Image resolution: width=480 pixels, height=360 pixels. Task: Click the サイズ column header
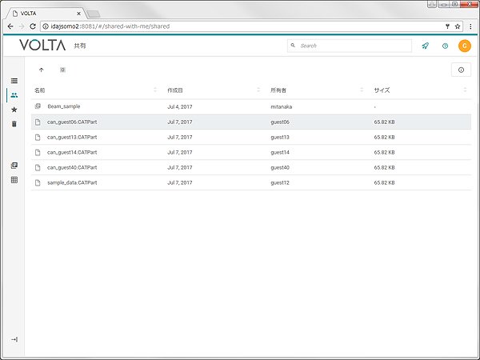pyautogui.click(x=382, y=90)
